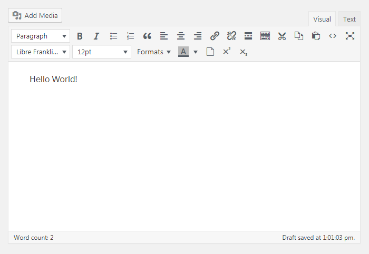This screenshot has width=369, height=254.
Task: Open the Libre Franklin font family dropdown
Action: click(x=41, y=52)
